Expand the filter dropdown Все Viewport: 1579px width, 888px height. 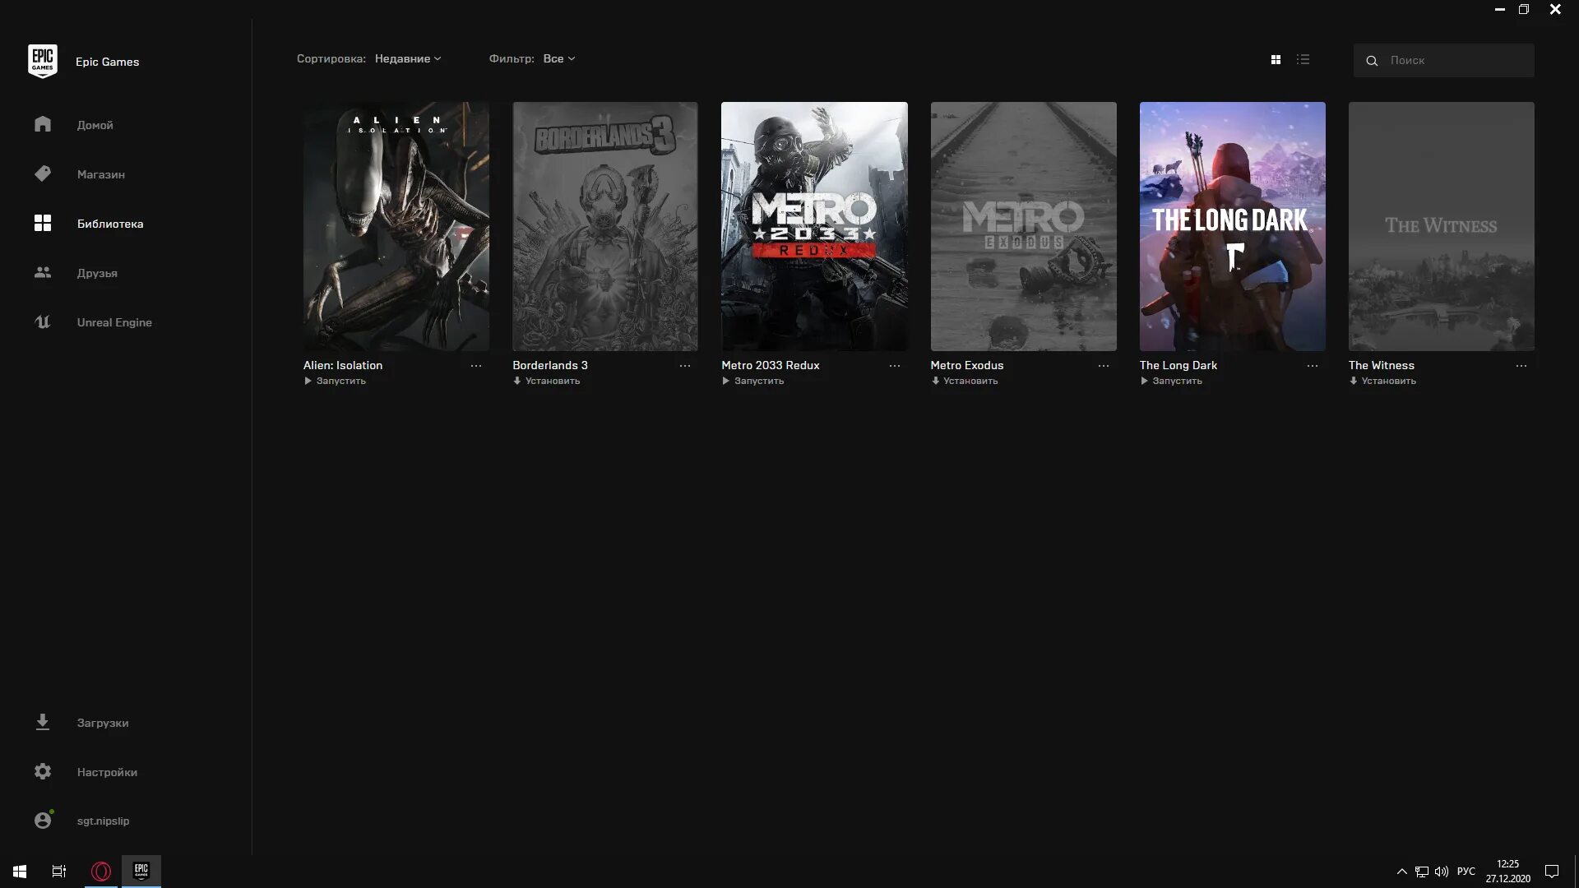(559, 58)
